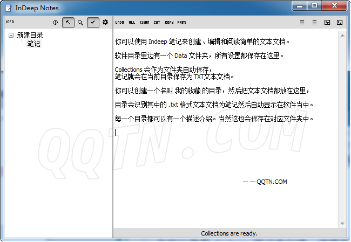Click the exclamation alert icon
Screen dimensions: 351x242
(x=56, y=22)
